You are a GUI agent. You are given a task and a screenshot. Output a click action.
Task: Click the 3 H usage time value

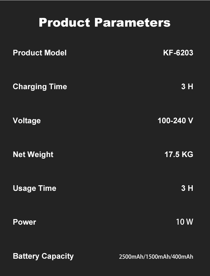[187, 188]
